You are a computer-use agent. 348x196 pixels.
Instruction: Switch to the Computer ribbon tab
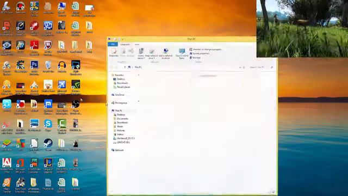coord(125,45)
